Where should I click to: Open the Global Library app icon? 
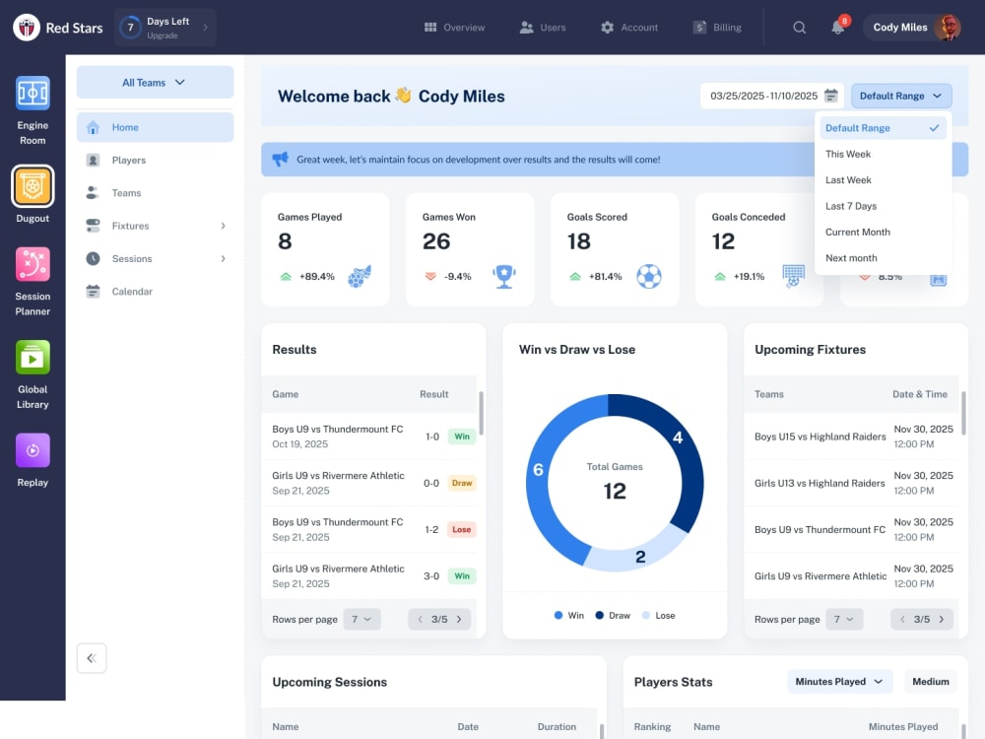click(33, 357)
